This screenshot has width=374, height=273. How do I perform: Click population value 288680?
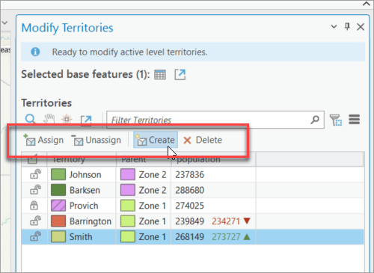pos(190,190)
